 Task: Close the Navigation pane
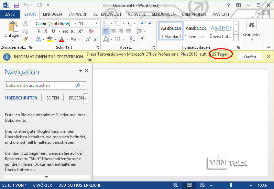click(87, 71)
